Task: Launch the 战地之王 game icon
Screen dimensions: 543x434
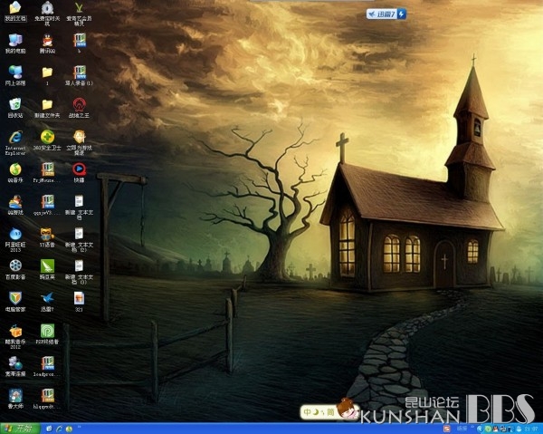Action: coord(79,108)
